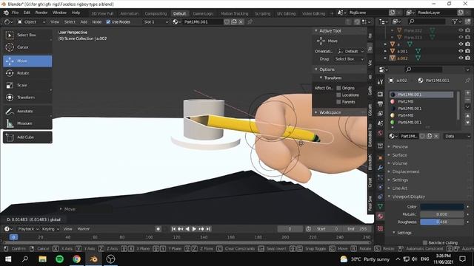Open Chrome from the taskbar
The image size is (474, 266).
coord(76,259)
